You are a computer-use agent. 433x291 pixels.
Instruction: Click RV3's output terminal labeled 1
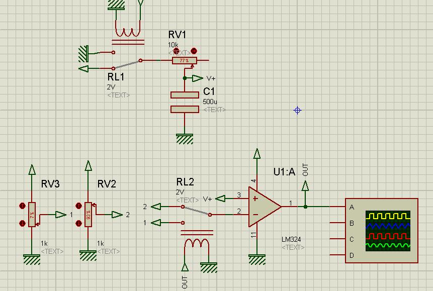pos(61,215)
